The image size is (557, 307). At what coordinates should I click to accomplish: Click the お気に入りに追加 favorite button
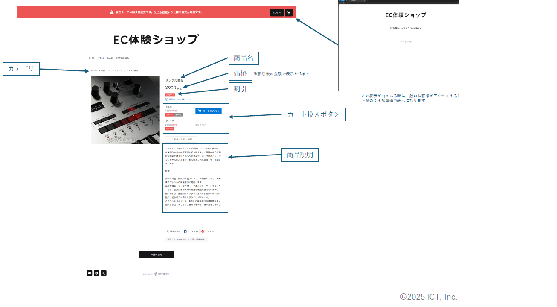181,139
